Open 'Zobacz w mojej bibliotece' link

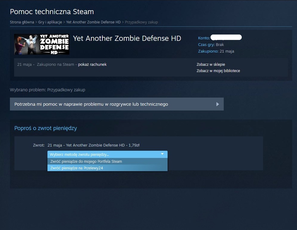tap(218, 71)
